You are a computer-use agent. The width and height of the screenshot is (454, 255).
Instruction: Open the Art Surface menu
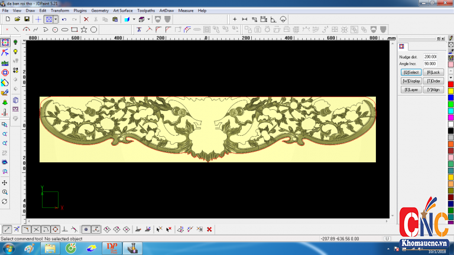(122, 11)
